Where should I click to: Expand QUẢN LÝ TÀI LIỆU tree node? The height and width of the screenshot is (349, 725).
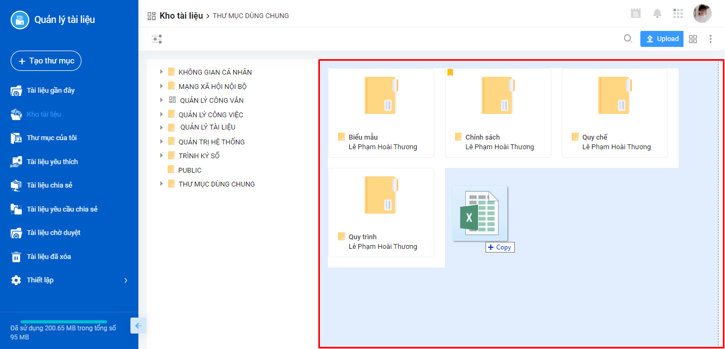point(161,127)
